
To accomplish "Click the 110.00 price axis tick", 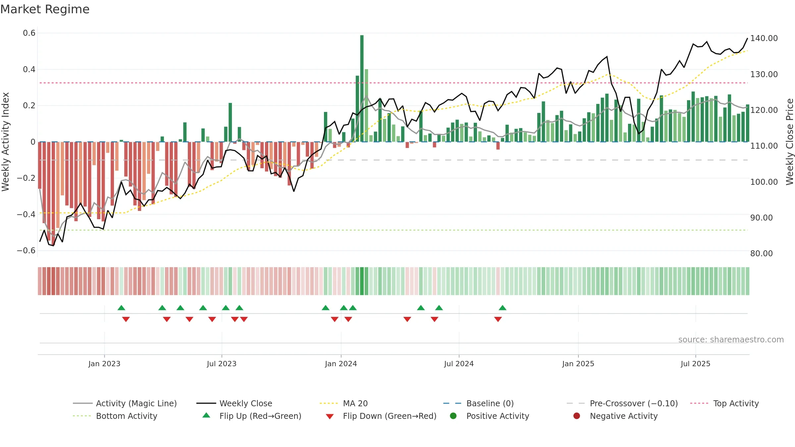I will click(x=764, y=146).
